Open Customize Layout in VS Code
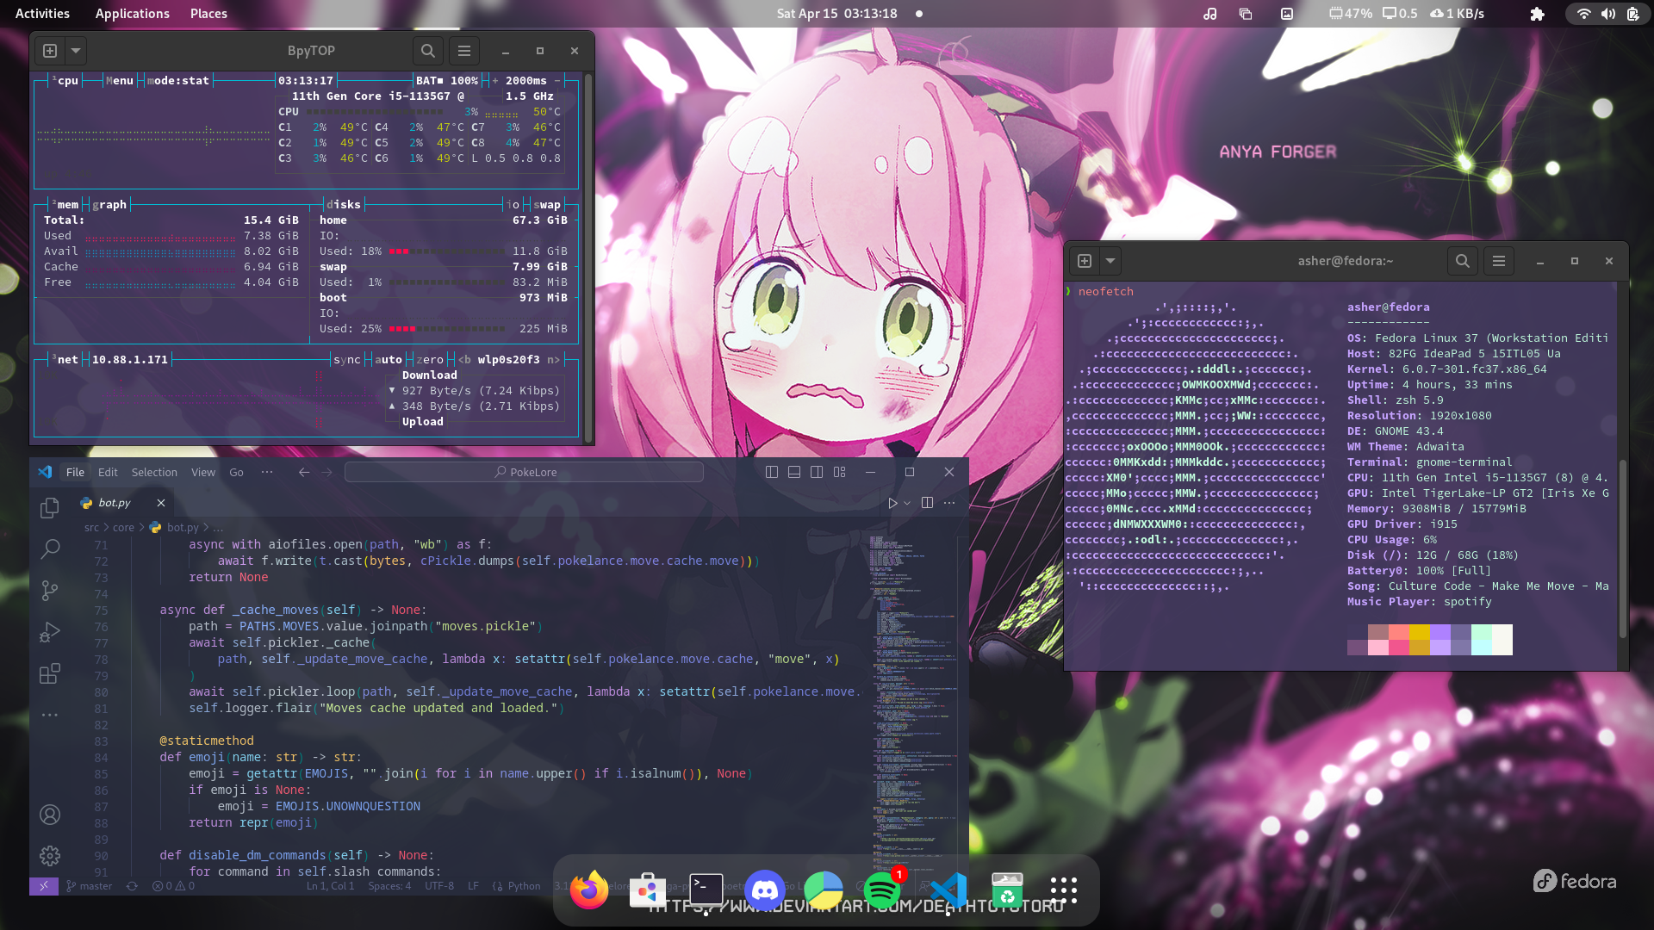 [x=839, y=472]
